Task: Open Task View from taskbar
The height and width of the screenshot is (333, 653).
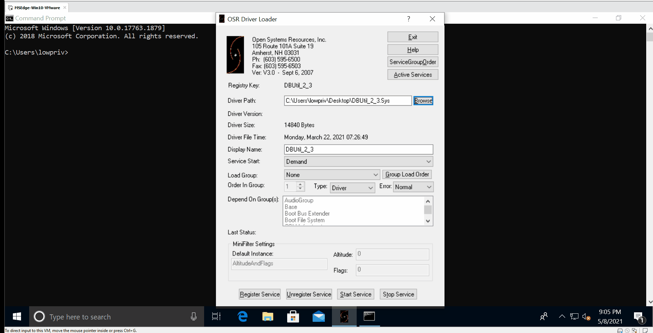Action: [216, 317]
